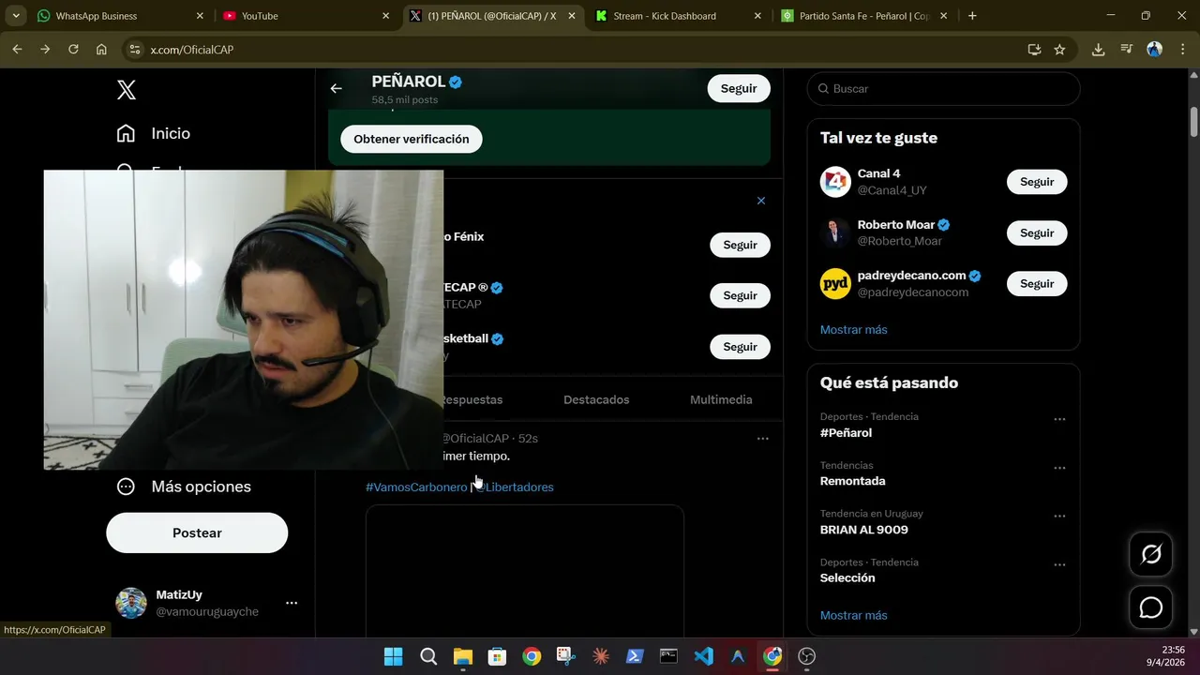Viewport: 1200px width, 675px height.
Task: Open a new browser tab
Action: pos(972,16)
